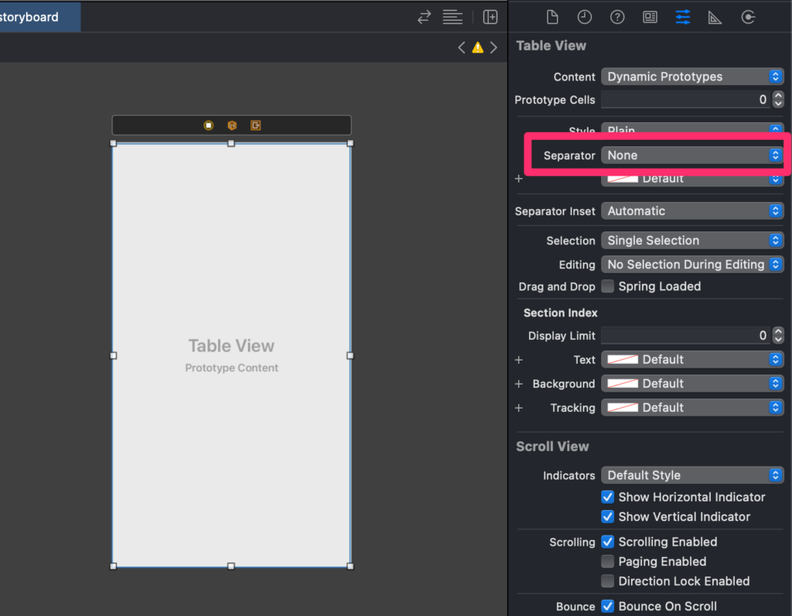Image resolution: width=792 pixels, height=616 pixels.
Task: Open the Identity inspector
Action: tap(650, 16)
